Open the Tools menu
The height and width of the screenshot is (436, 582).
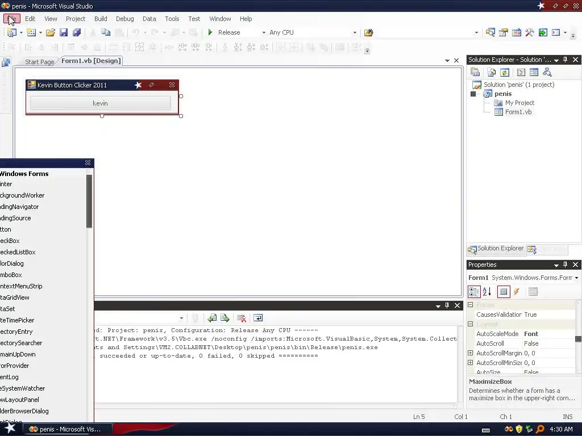172,19
